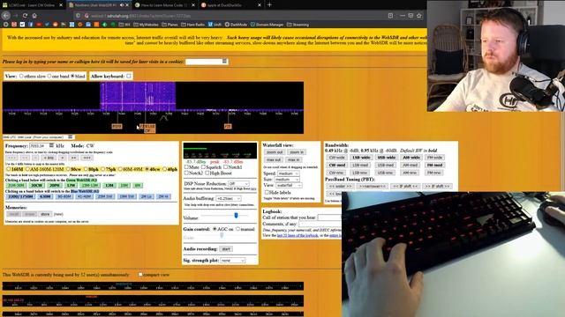Open the waterfall Speed dropdown
Image resolution: width=565 pixels, height=317 pixels.
tap(288, 173)
